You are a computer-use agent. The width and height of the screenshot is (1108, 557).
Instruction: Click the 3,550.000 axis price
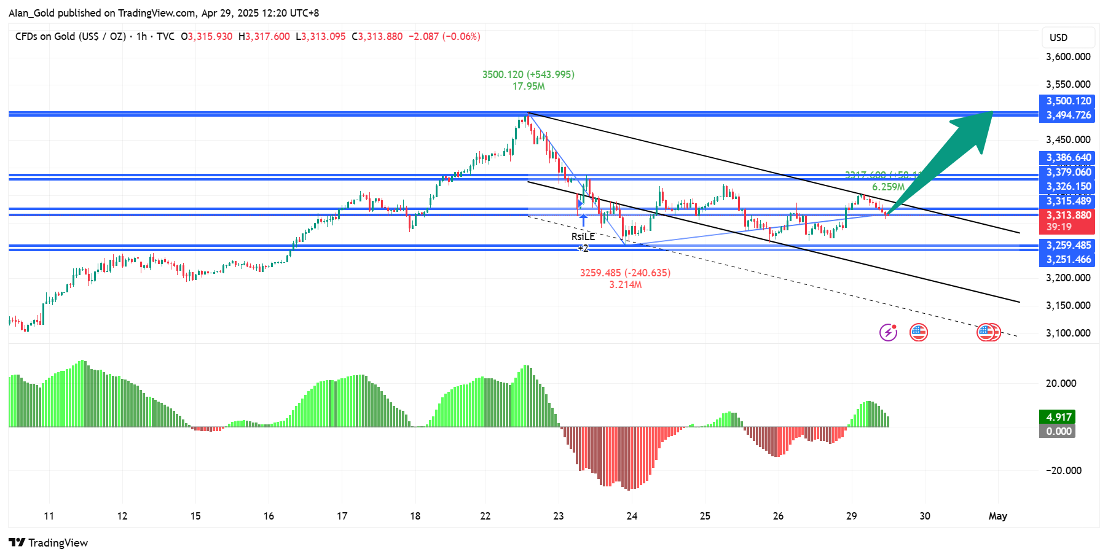tap(1068, 84)
